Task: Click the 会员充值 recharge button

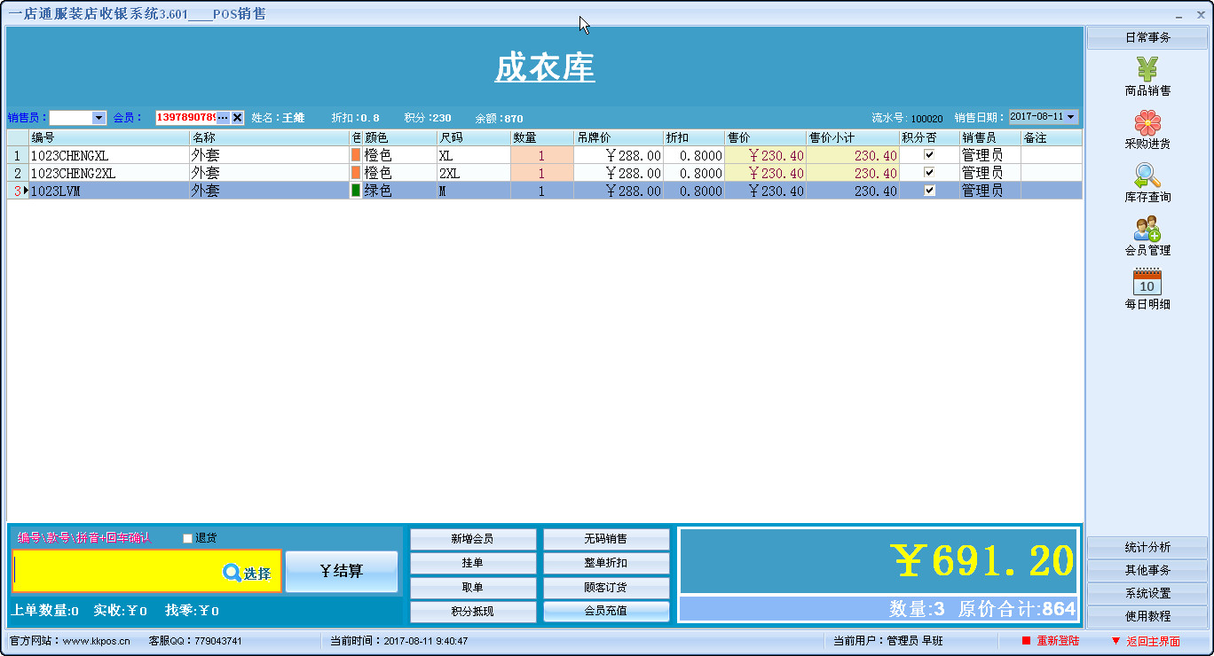Action: [606, 611]
